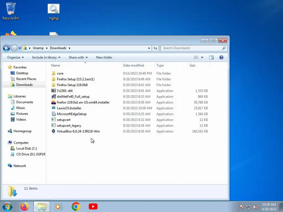
Task: Select the 7z2301-x64 application icon
Action: pyautogui.click(x=53, y=91)
